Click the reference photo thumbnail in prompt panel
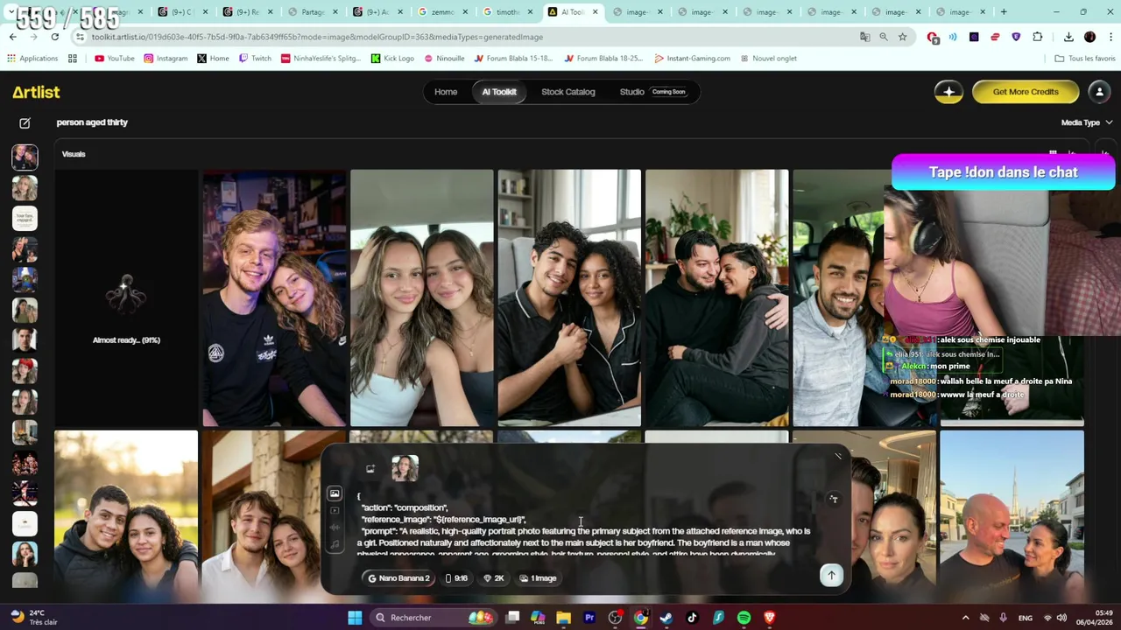Viewport: 1121px width, 630px height. [405, 469]
